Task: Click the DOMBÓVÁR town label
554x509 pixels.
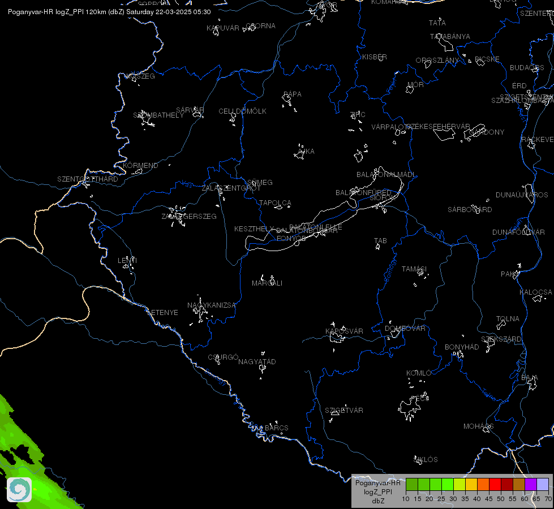Action: point(405,329)
